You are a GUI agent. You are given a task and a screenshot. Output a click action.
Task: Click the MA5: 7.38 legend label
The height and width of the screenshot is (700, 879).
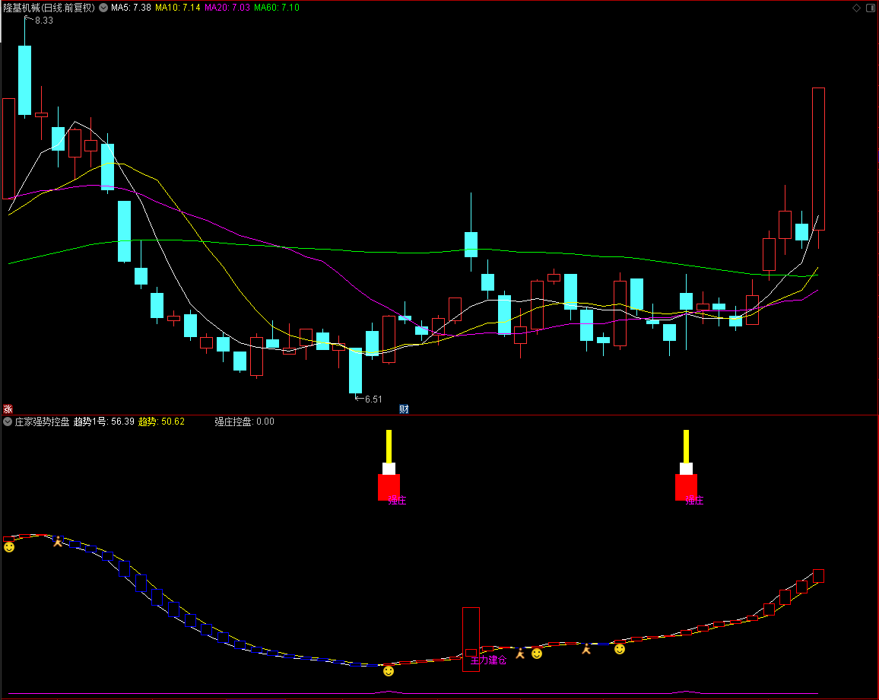click(x=131, y=8)
